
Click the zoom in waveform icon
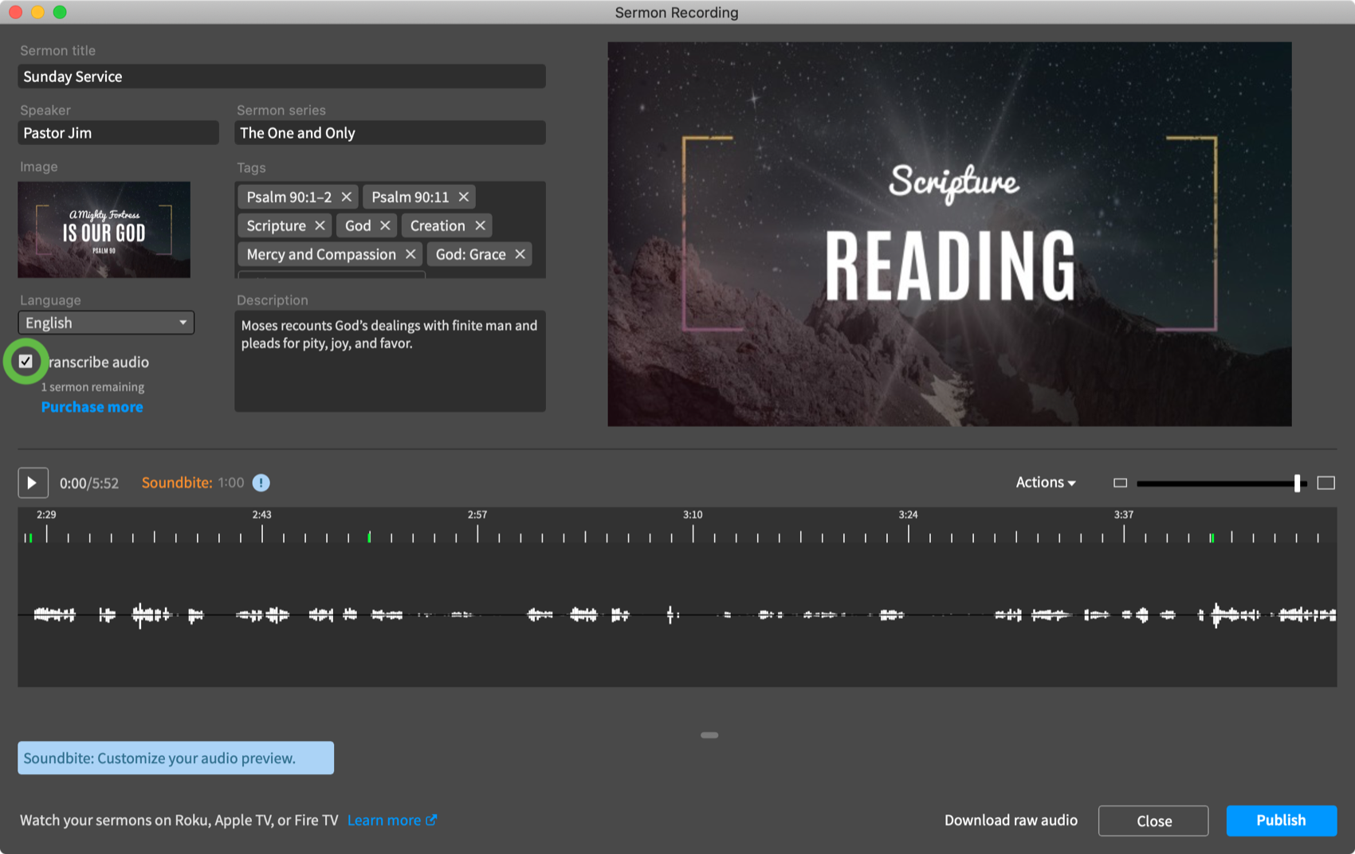pyautogui.click(x=1326, y=483)
